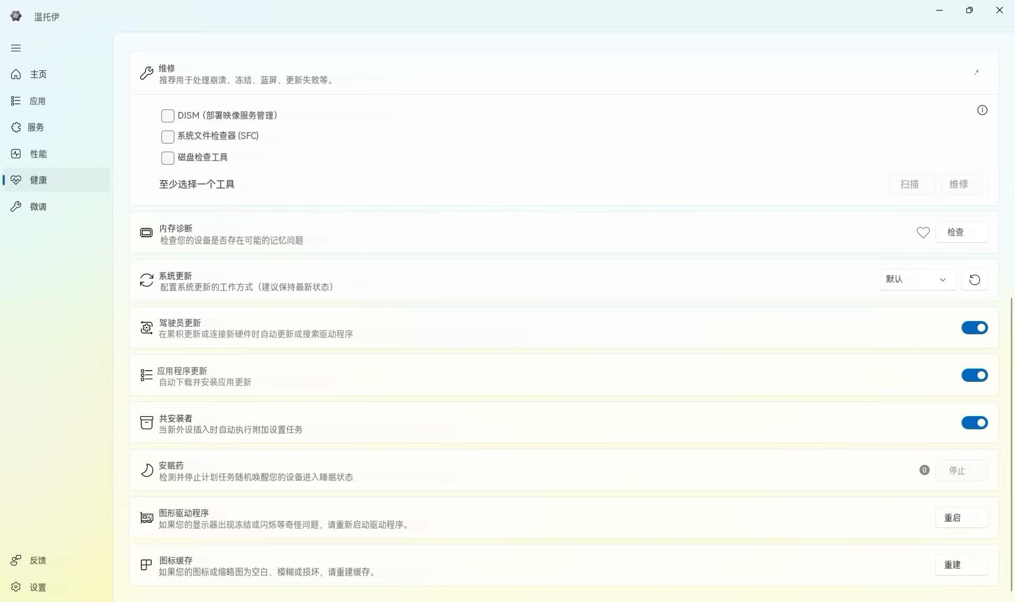Disable the 应用程序更新 toggle
Viewport: 1015px width, 602px height.
coord(974,375)
